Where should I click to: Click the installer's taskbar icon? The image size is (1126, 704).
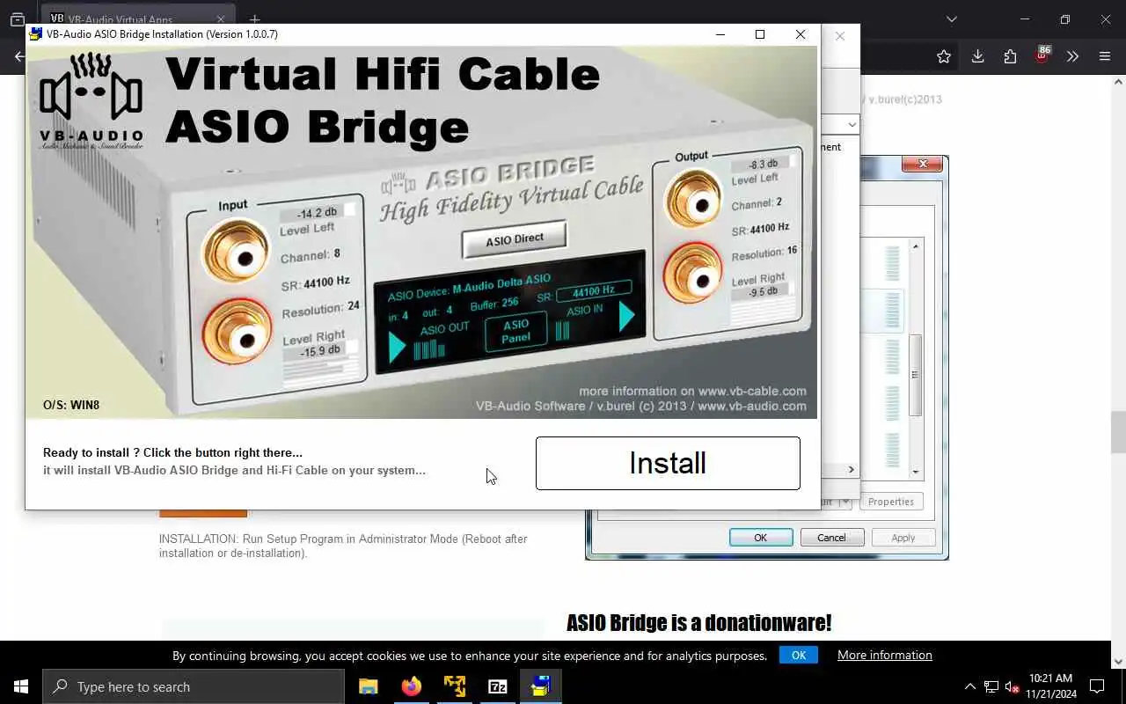click(x=540, y=686)
